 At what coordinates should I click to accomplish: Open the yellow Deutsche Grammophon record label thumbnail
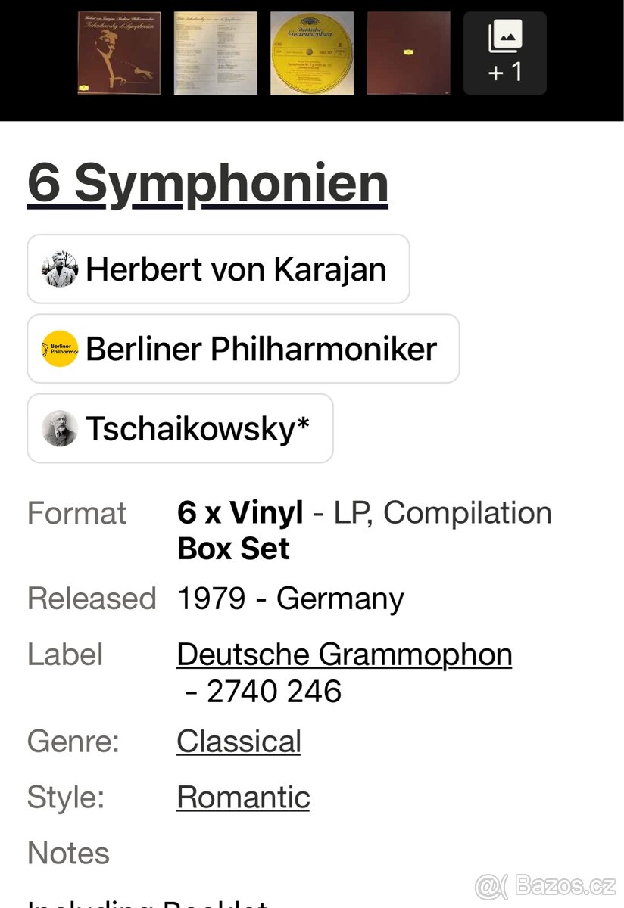point(311,51)
